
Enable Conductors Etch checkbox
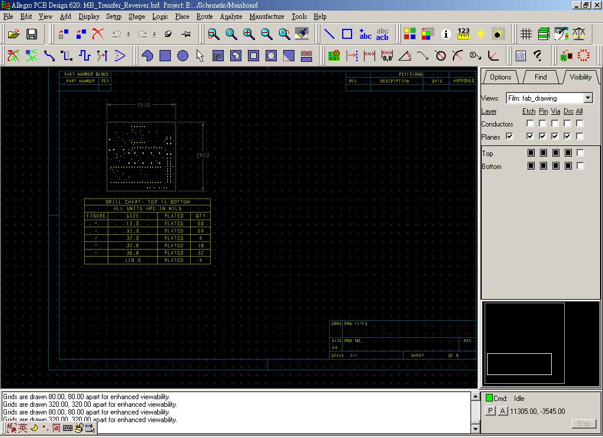[x=530, y=124]
